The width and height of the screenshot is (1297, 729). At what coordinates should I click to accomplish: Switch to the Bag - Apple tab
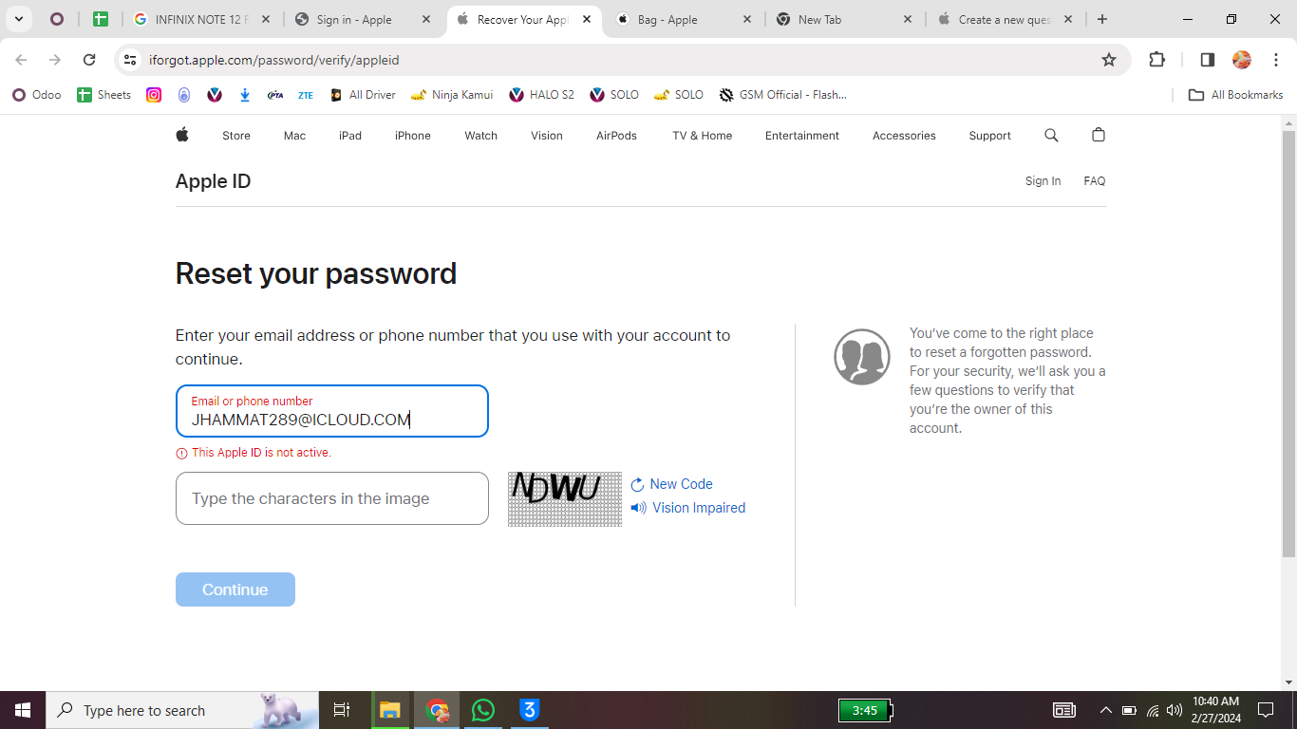(x=683, y=19)
